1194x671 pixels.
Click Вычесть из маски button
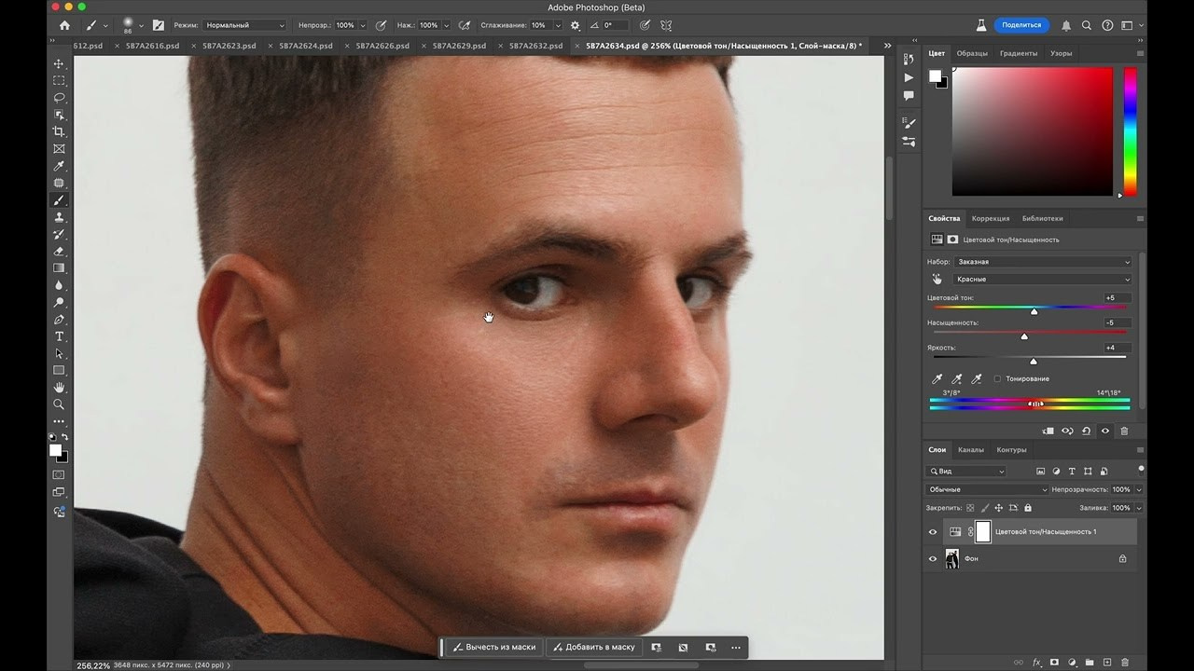coord(493,647)
